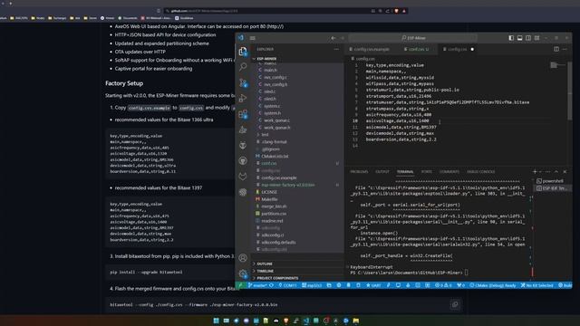Close the terminal panel
This screenshot has width=580, height=326.
[565, 171]
